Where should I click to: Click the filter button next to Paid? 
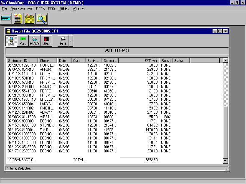click(35, 41)
